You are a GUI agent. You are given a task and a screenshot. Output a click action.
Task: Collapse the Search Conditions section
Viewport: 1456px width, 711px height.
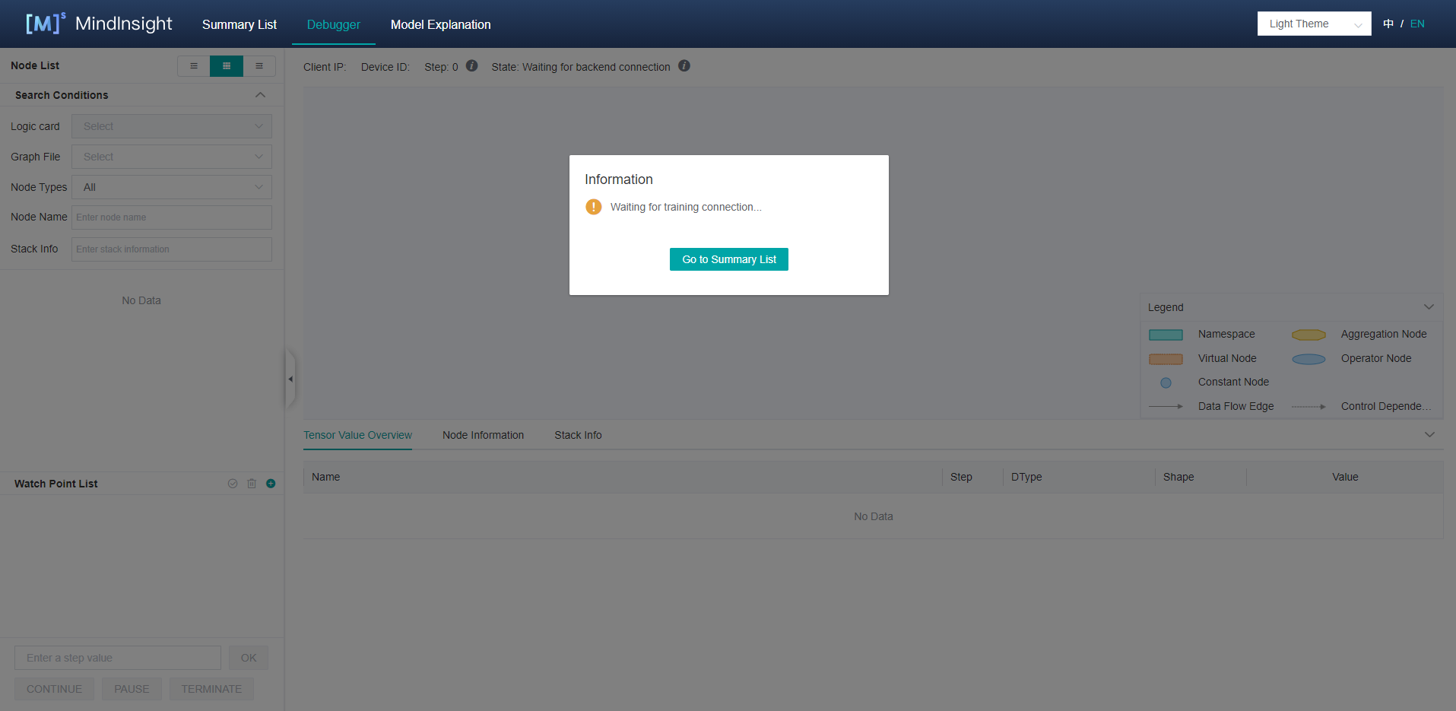point(260,95)
